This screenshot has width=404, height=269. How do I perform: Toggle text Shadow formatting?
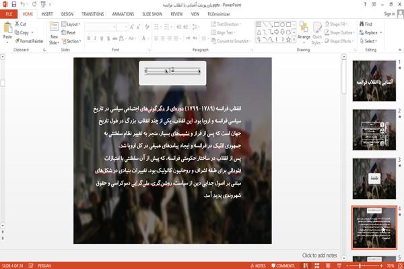[108, 38]
